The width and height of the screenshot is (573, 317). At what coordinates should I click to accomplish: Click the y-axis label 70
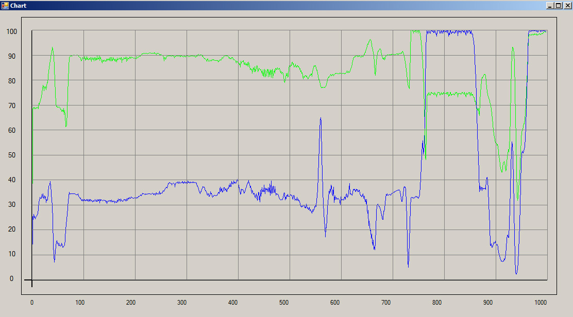click(12, 105)
